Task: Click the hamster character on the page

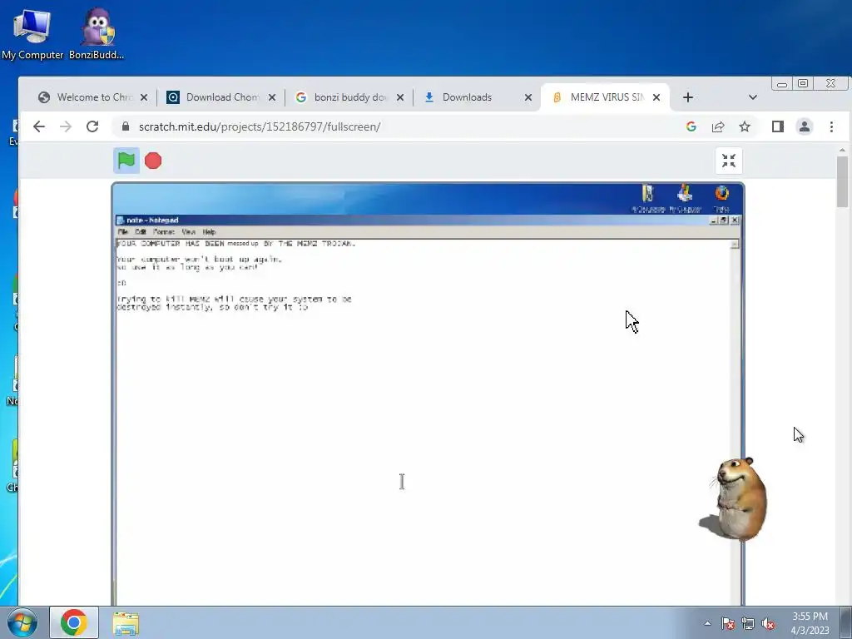Action: pyautogui.click(x=738, y=499)
